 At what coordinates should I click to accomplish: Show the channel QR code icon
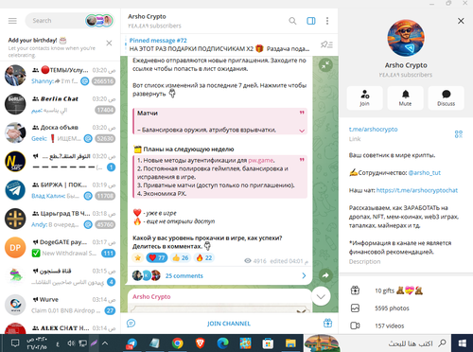coord(459,134)
